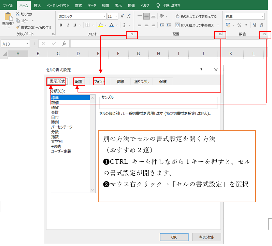Open the font name dropdown (游ゴシック)
272x246 pixels.
click(x=104, y=16)
